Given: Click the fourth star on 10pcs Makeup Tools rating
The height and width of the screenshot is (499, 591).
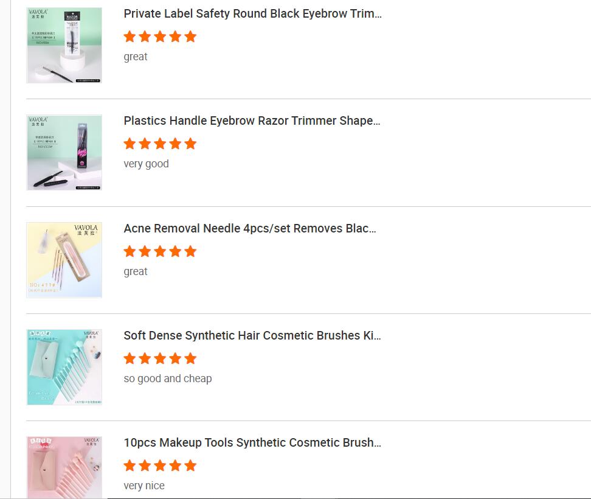Looking at the screenshot, I should (x=175, y=466).
